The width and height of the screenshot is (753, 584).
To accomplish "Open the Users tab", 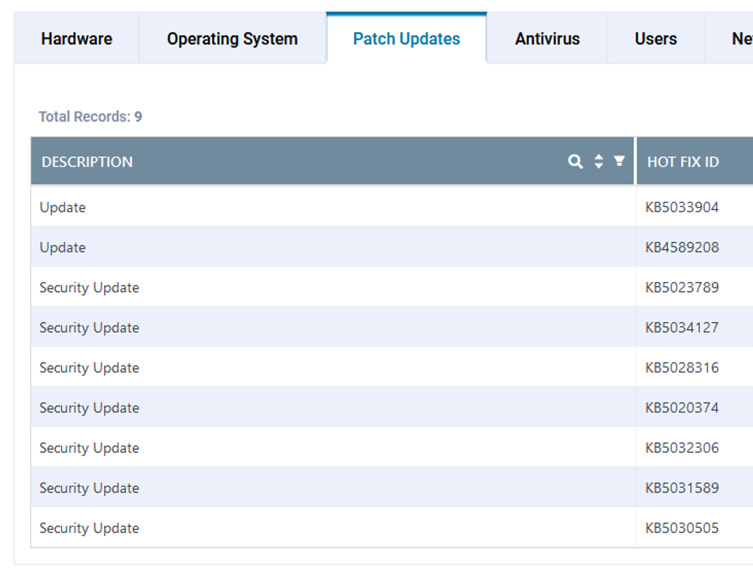I will click(656, 38).
